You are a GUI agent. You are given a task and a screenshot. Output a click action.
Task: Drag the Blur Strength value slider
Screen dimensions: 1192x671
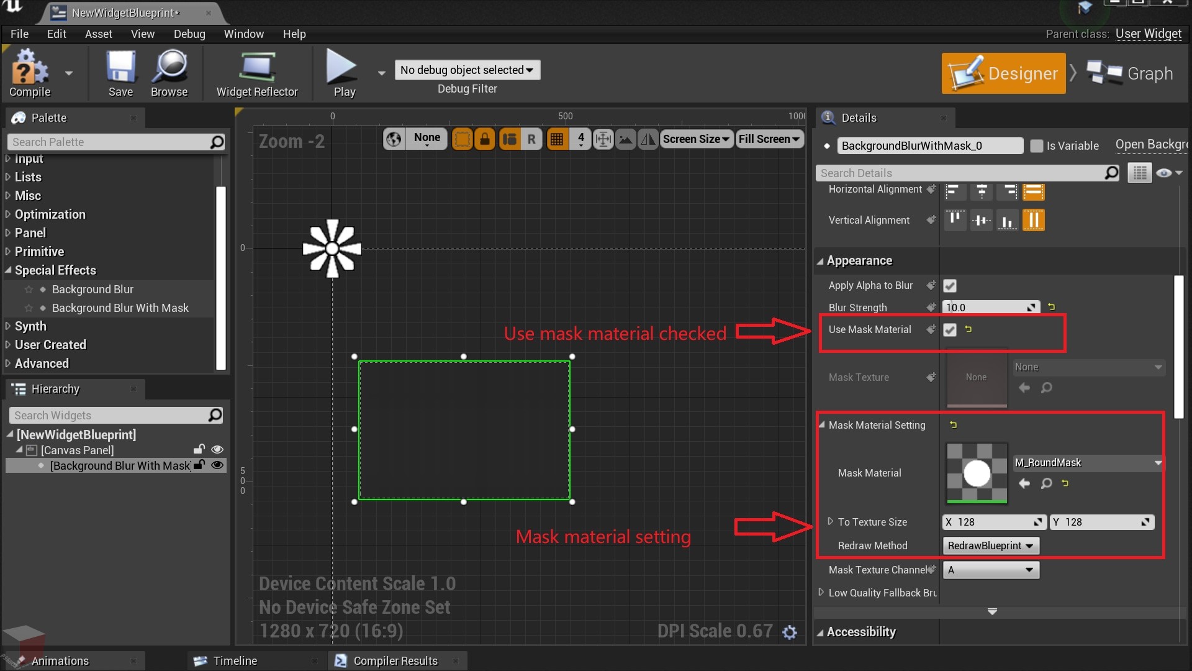tap(989, 306)
